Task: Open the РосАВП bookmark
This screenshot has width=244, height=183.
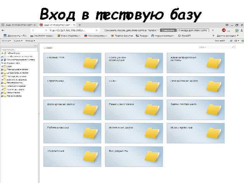Action: 184,36
